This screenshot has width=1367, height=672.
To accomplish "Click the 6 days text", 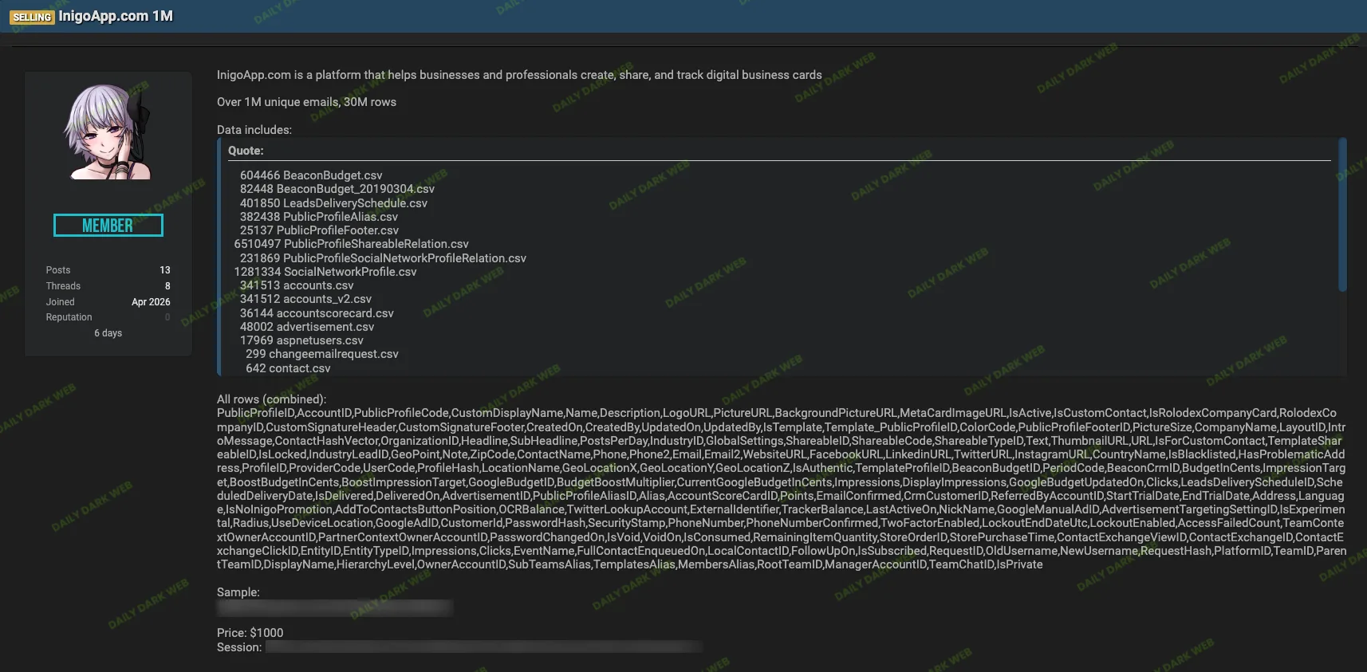I will [108, 333].
